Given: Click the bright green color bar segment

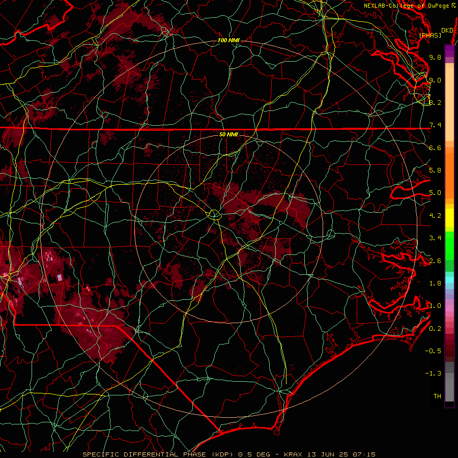Looking at the screenshot, I should click(x=449, y=246).
